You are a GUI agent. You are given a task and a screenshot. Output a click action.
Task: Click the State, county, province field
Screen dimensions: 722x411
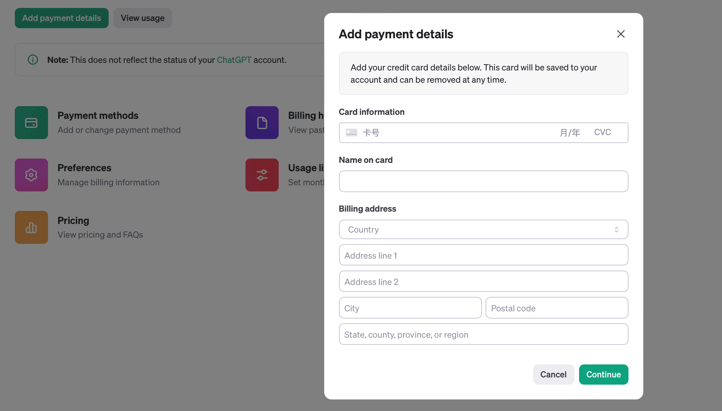click(484, 334)
